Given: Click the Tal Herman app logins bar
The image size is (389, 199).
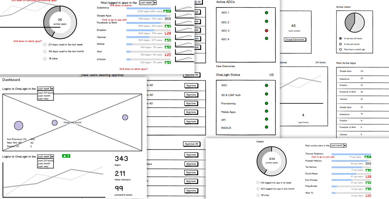Looking at the screenshot, I should 351,167.
